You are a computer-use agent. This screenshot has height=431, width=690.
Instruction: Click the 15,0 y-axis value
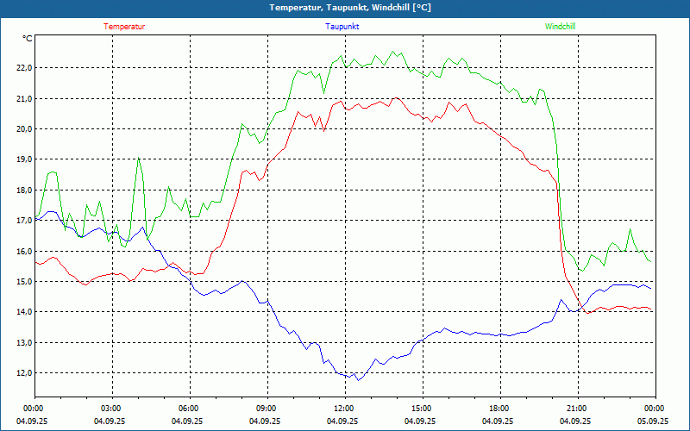pos(25,282)
